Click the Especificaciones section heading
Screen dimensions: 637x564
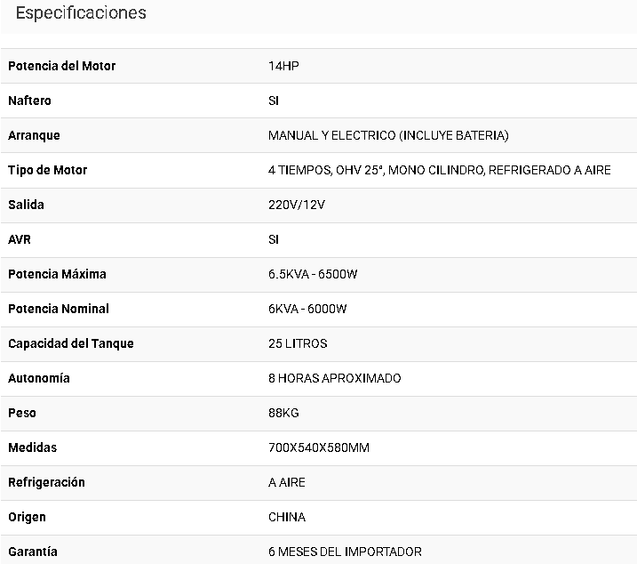tap(81, 12)
